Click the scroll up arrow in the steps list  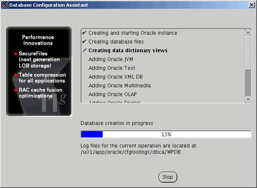(248, 32)
